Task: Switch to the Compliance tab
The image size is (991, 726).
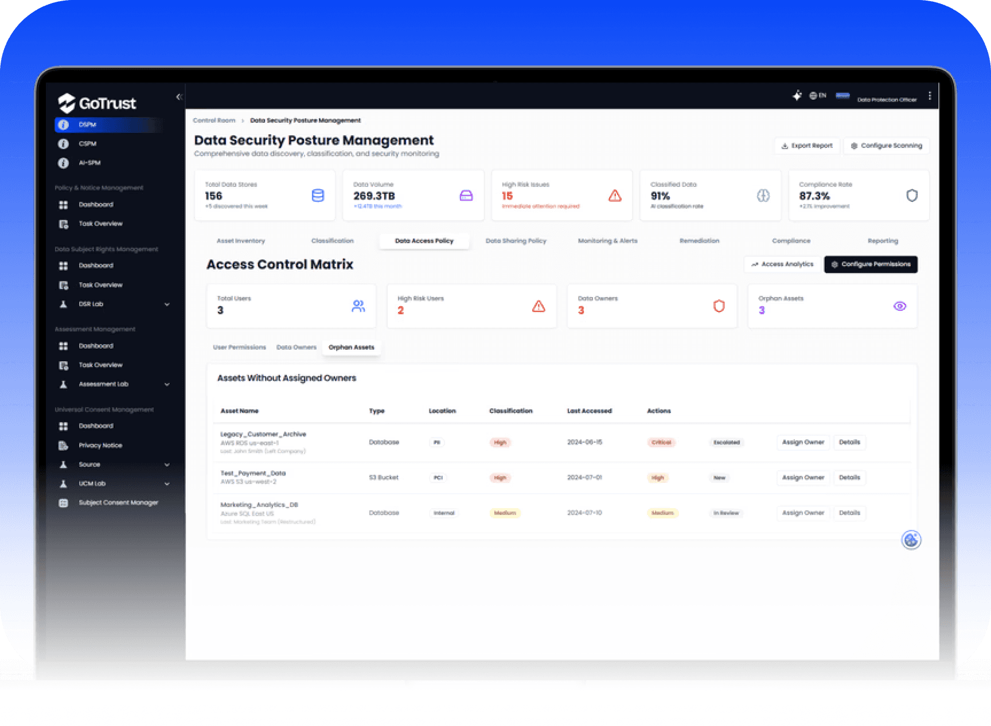Action: coord(791,241)
